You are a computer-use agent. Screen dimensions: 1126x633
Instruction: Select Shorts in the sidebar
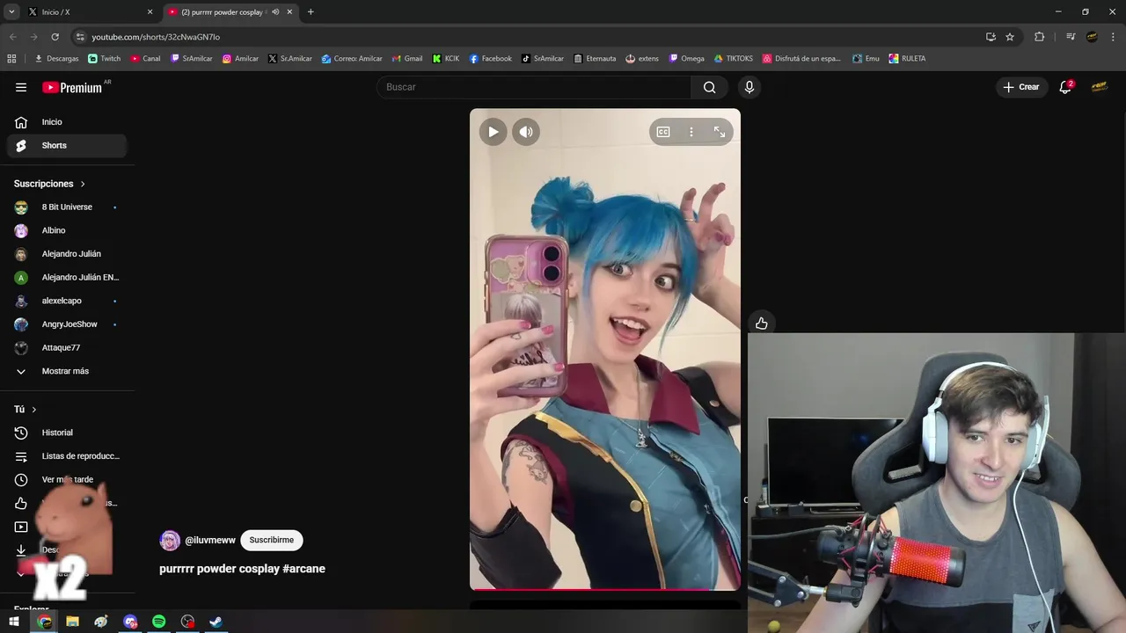click(x=67, y=146)
